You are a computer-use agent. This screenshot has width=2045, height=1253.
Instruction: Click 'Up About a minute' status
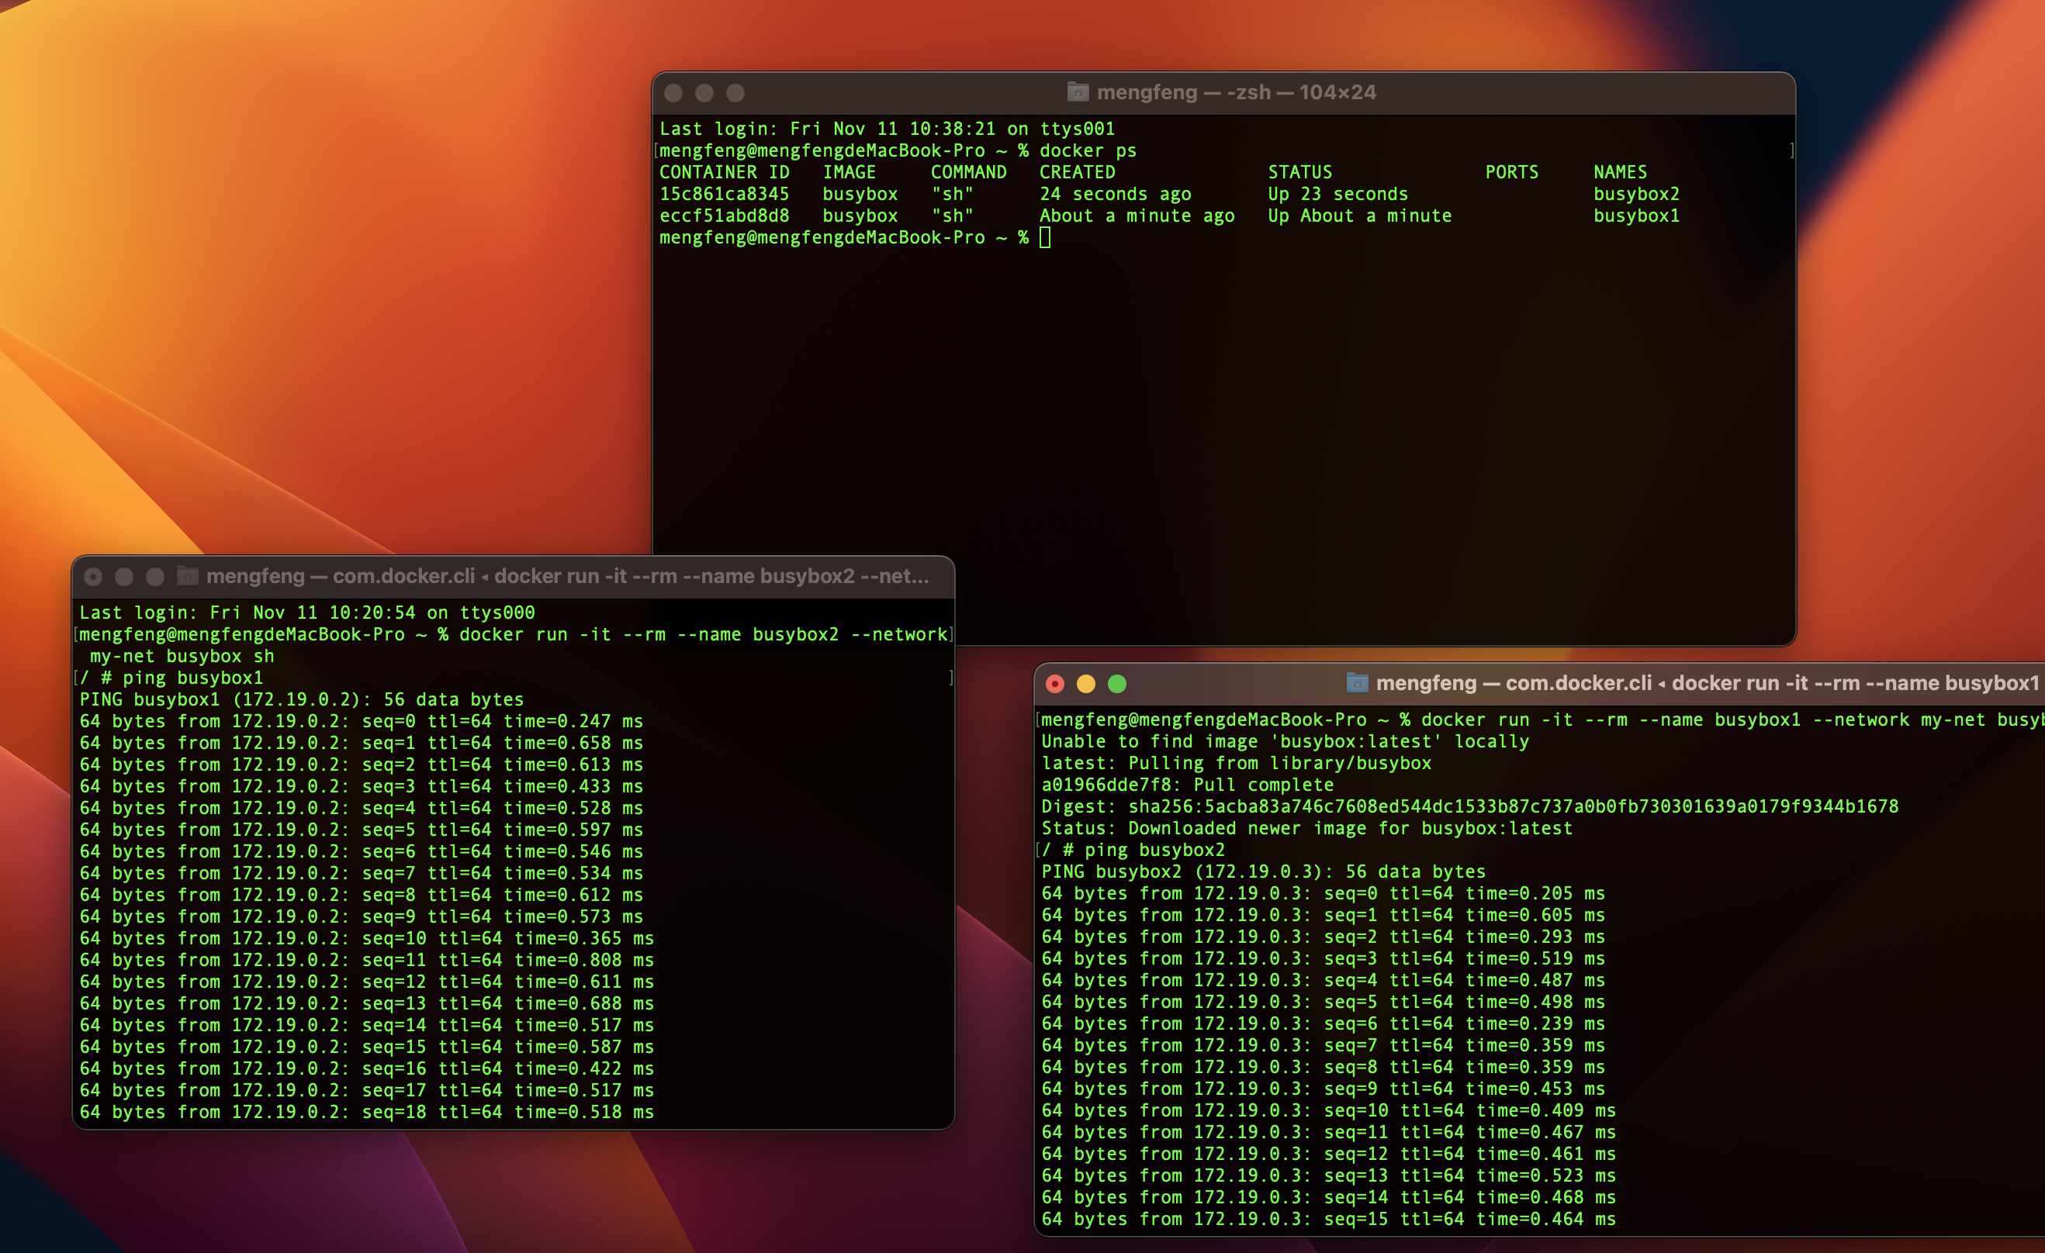[x=1359, y=215]
